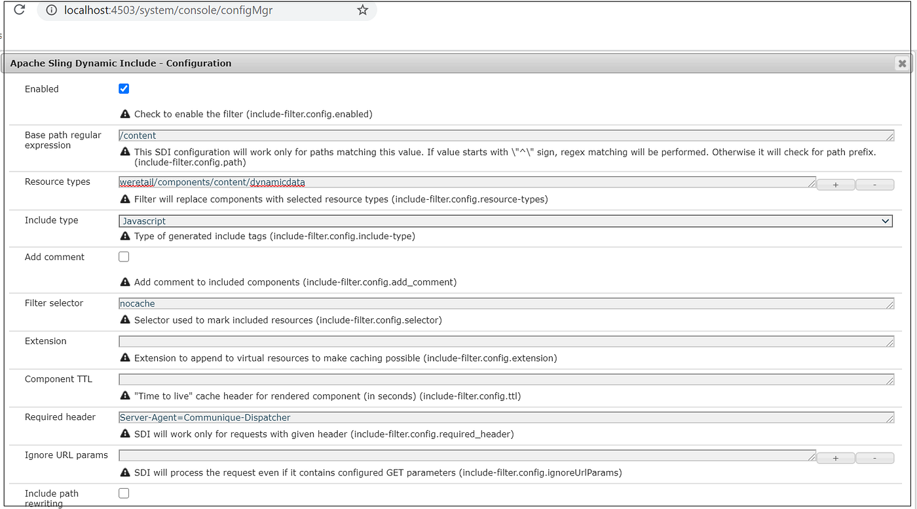The image size is (917, 509).
Task: Click the 'Resource types' label
Action: [x=58, y=181]
